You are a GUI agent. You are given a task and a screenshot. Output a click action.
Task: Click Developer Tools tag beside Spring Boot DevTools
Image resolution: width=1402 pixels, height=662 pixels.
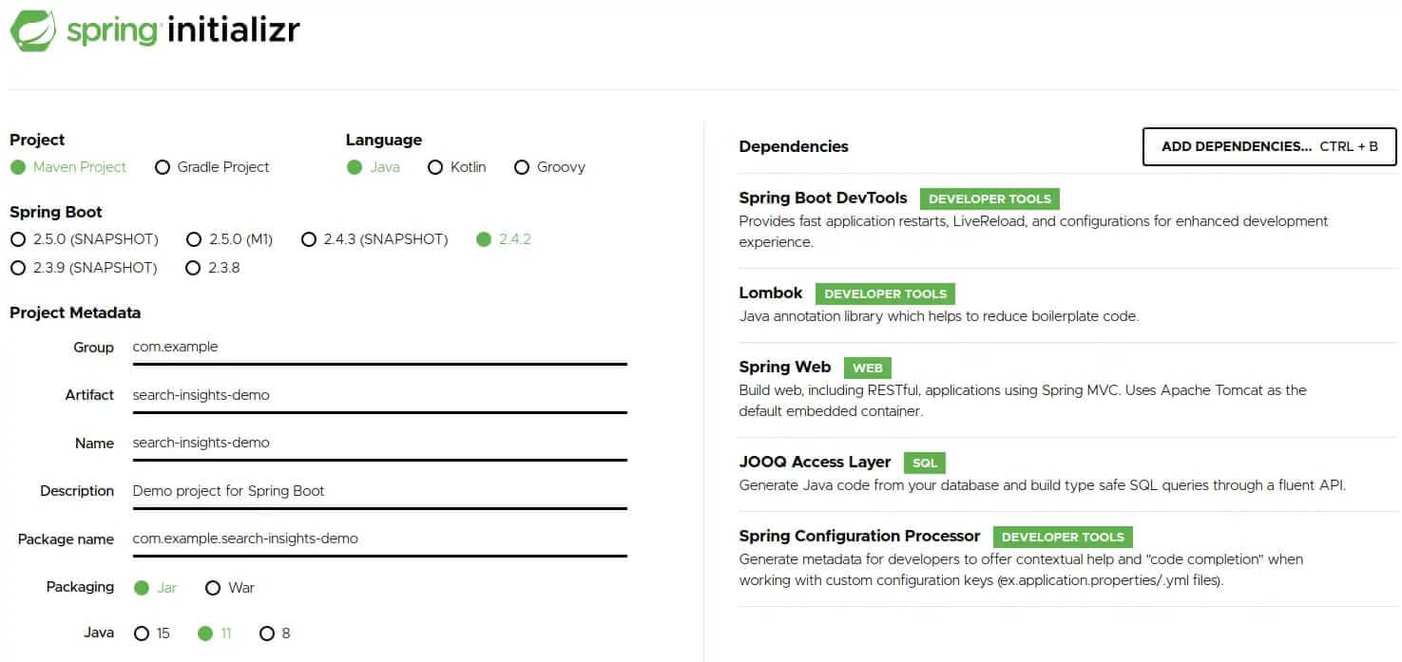point(989,199)
